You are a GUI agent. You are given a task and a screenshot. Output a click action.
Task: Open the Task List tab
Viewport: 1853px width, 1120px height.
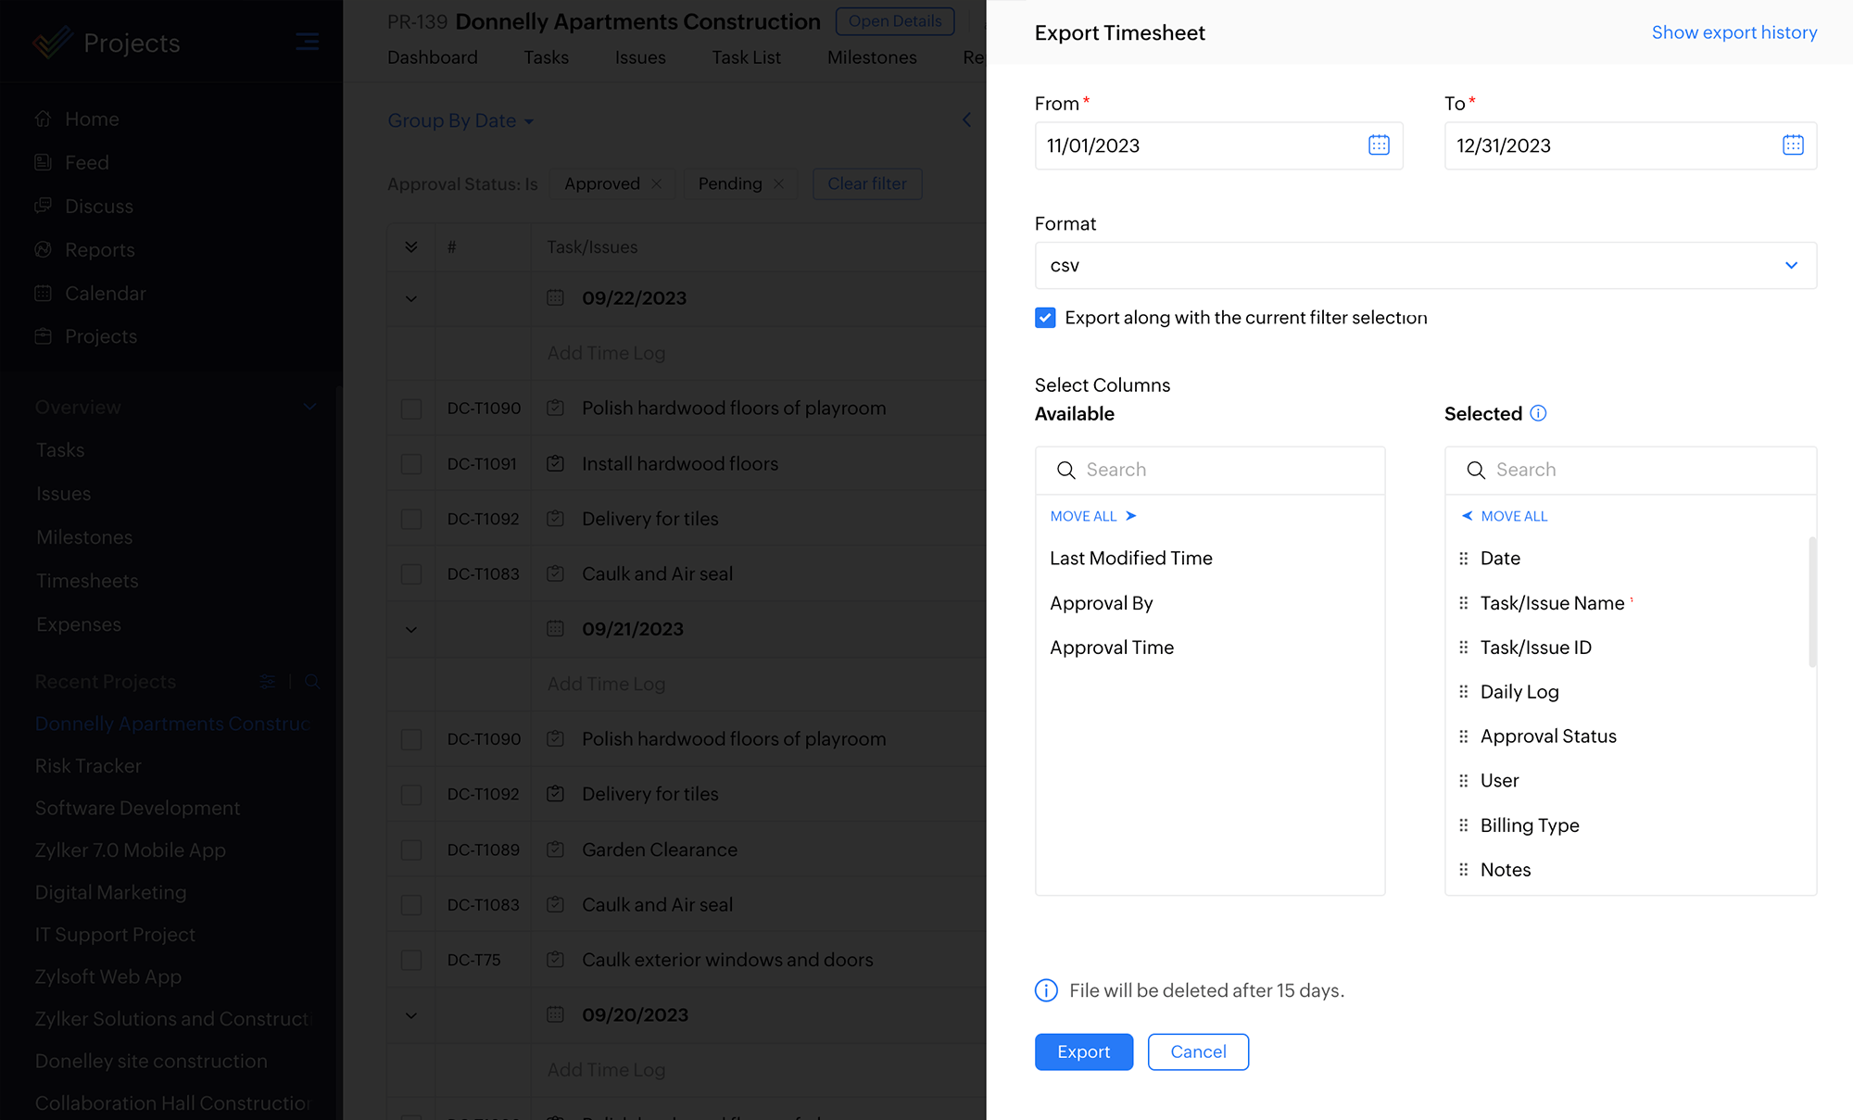tap(746, 57)
